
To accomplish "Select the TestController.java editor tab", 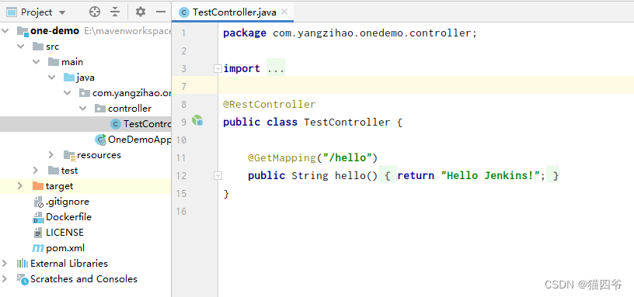I will 232,12.
